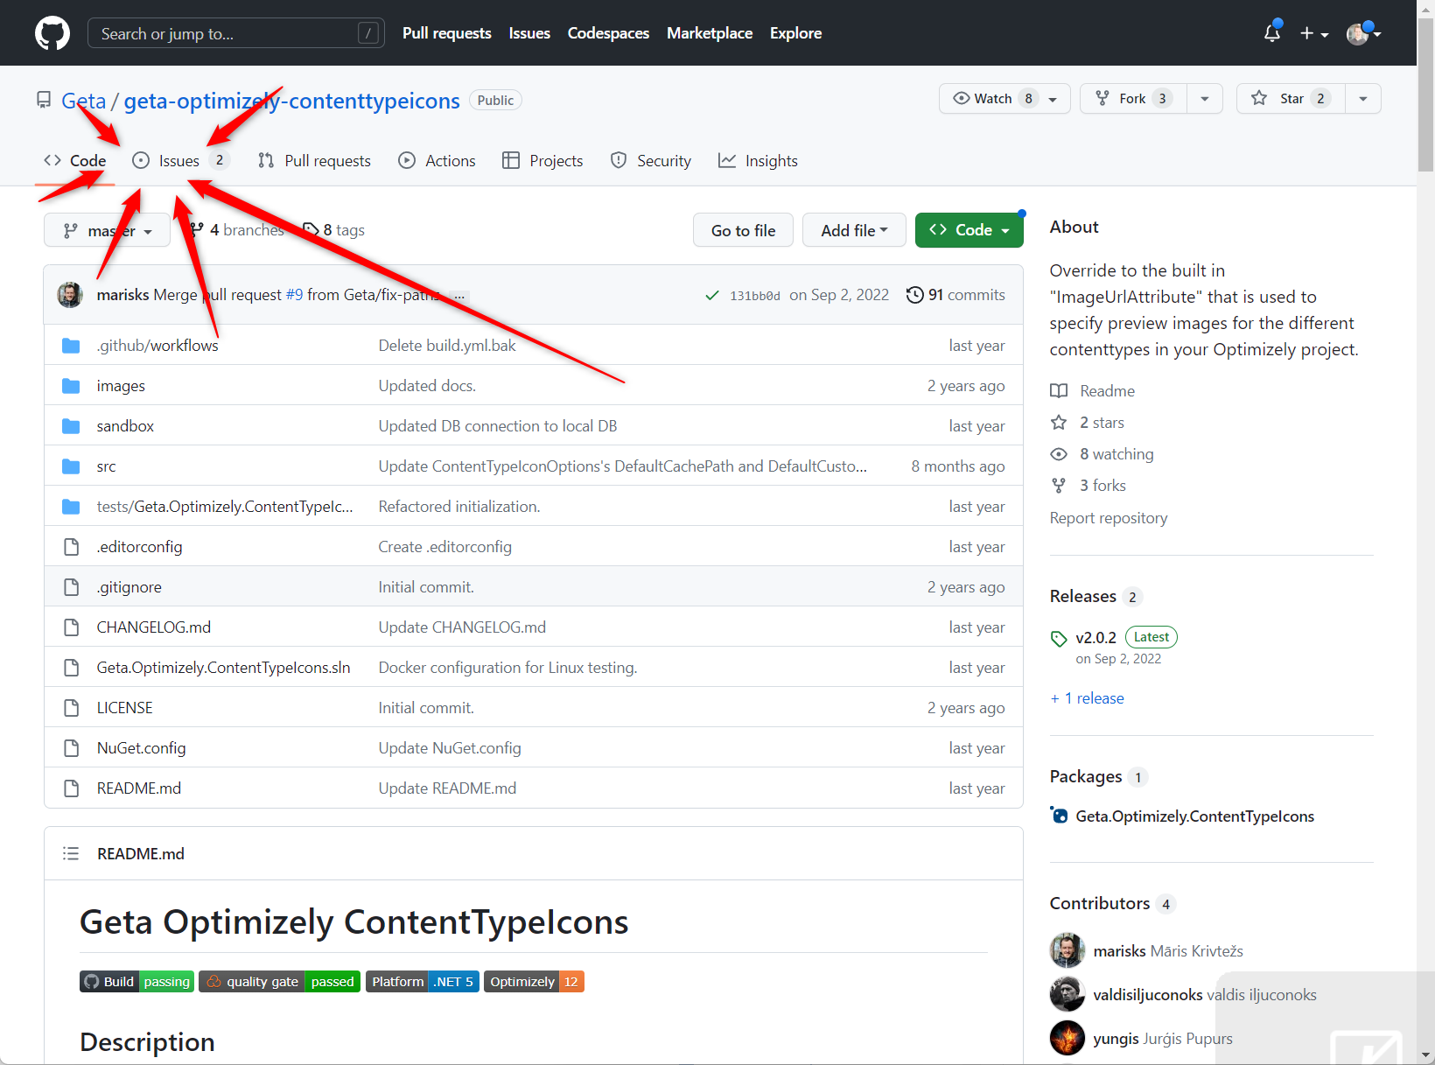Click the quality gate passed badge
1435x1065 pixels.
(x=279, y=982)
